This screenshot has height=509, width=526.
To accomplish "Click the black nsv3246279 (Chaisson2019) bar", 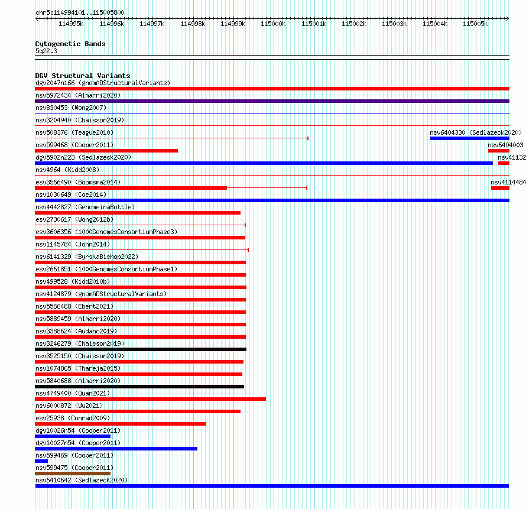I will point(141,349).
